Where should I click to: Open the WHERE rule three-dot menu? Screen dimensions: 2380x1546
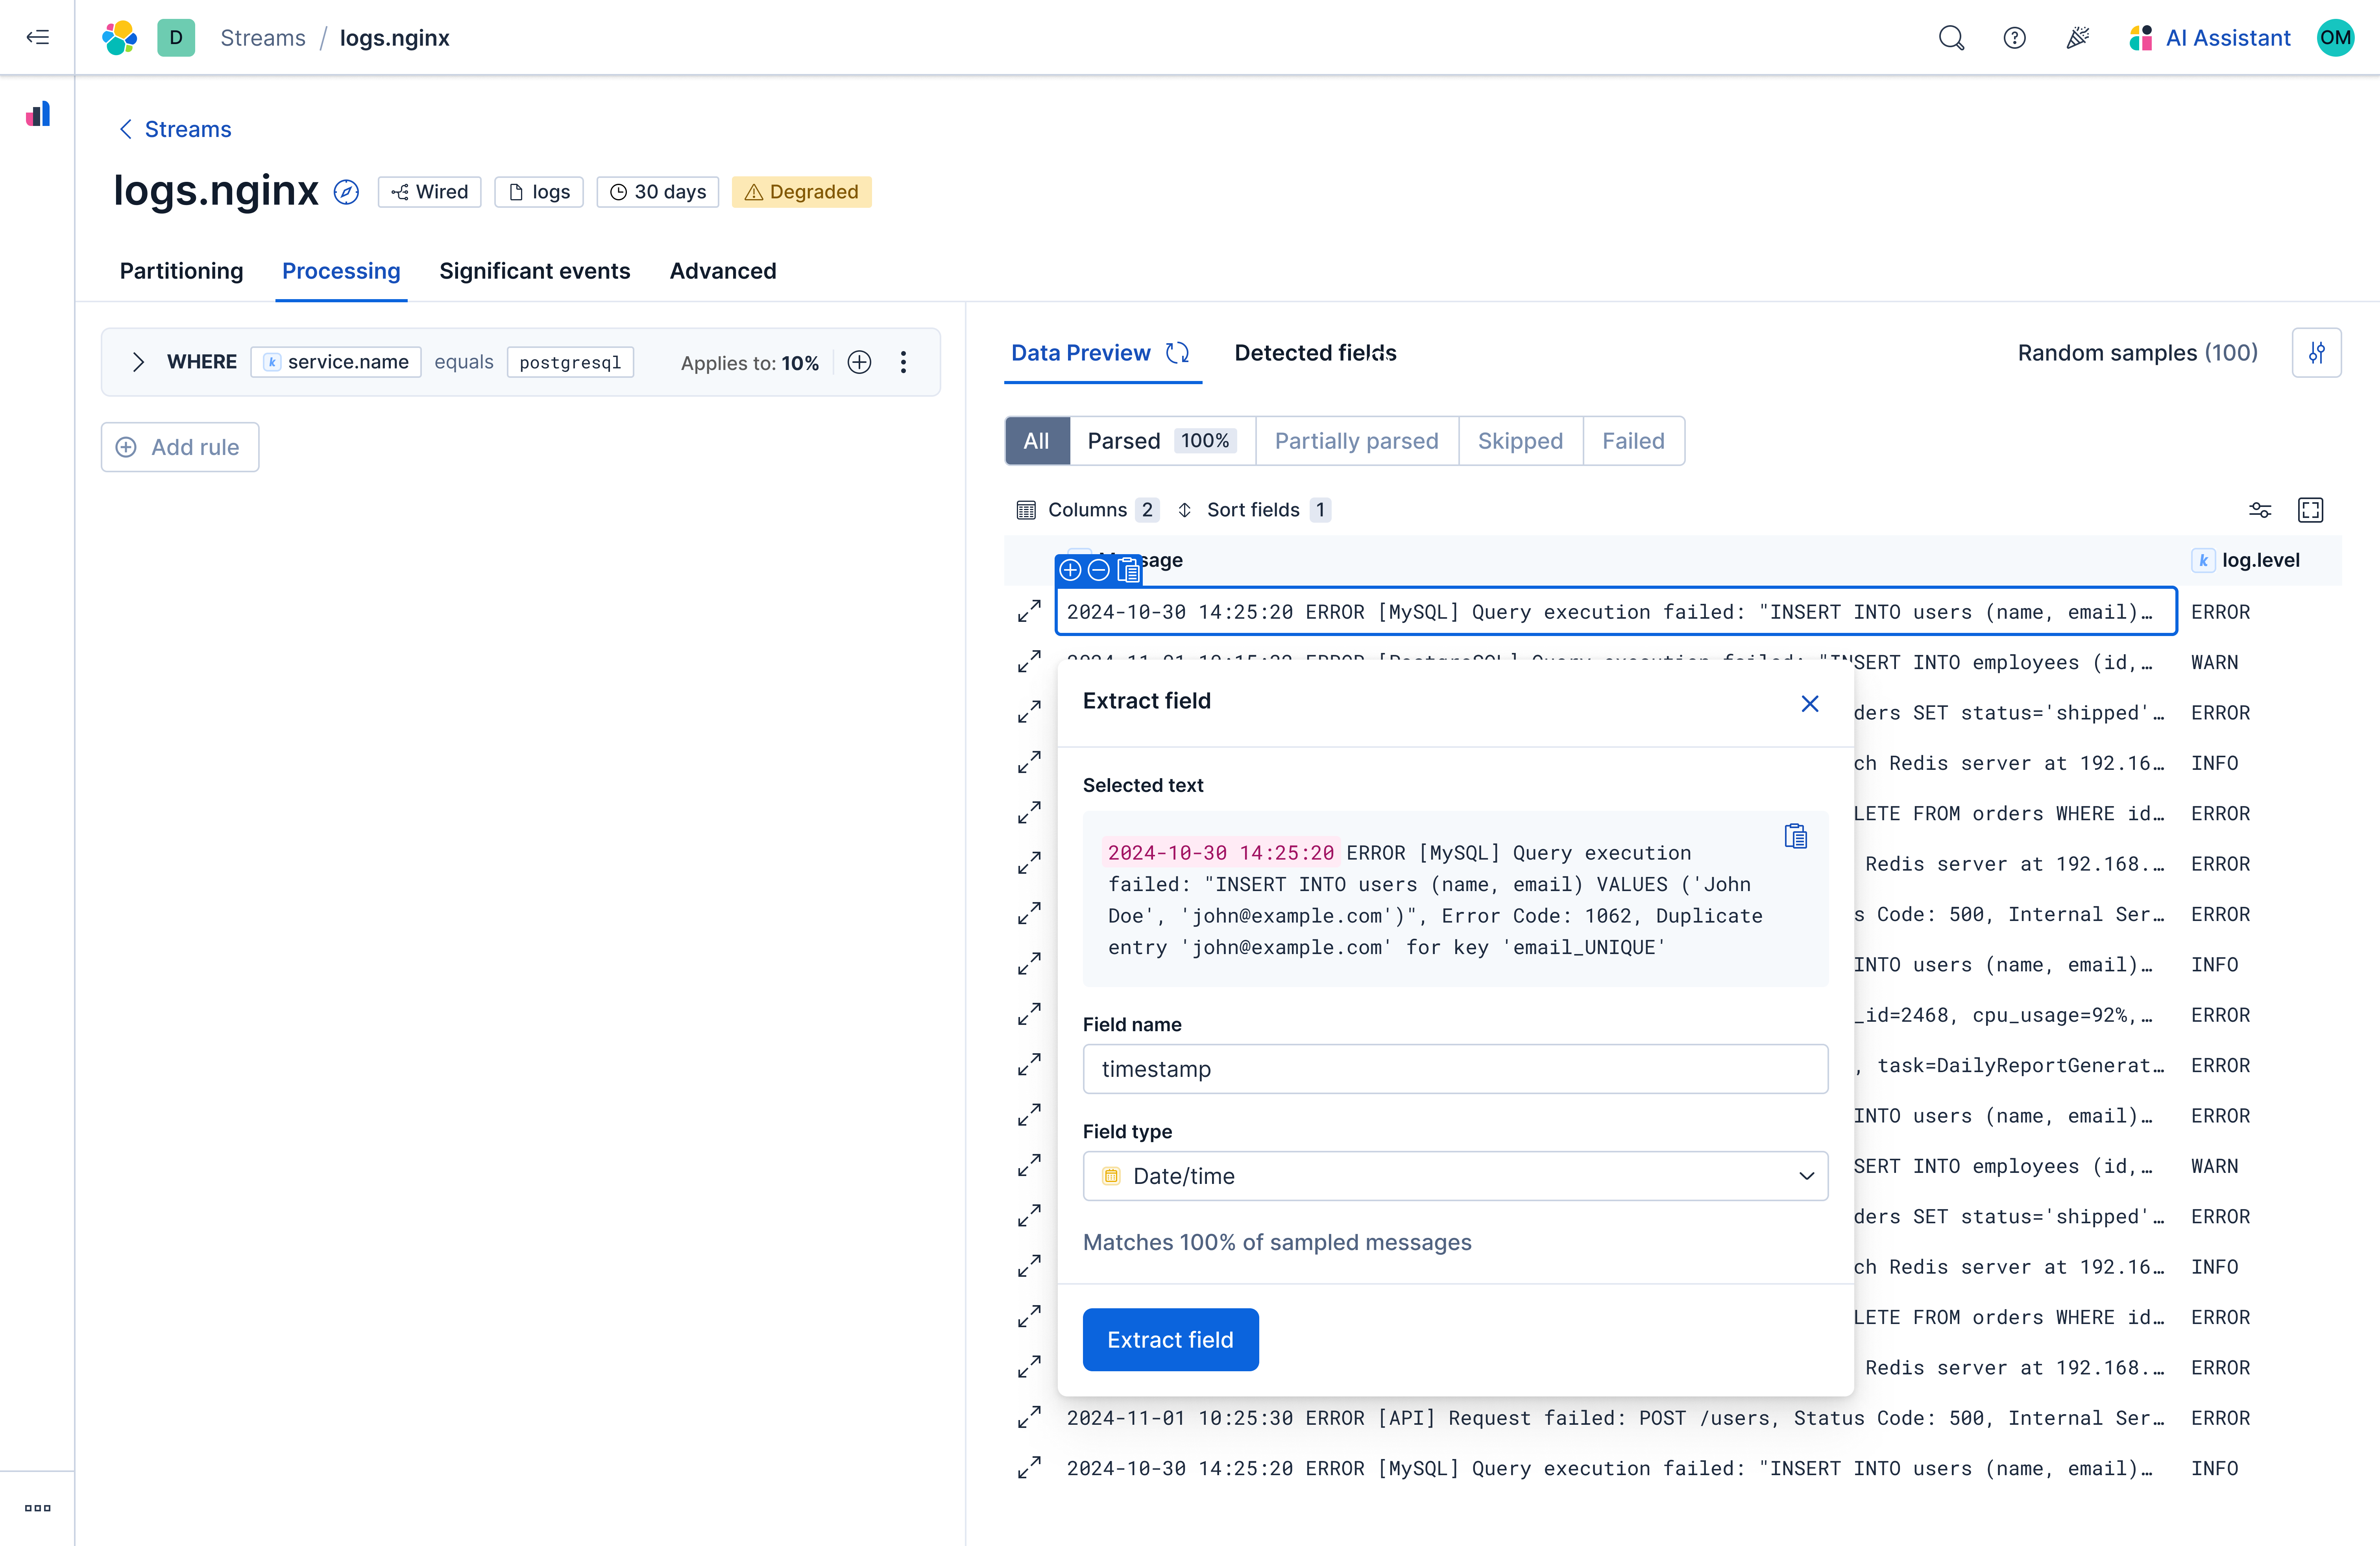(x=903, y=362)
